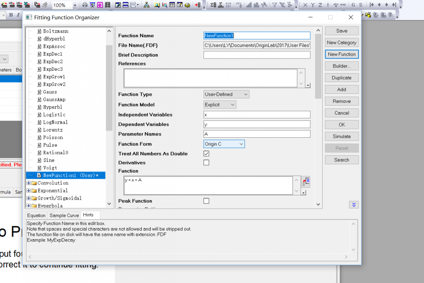Start the slide show of graphs icon
This screenshot has width=424, height=283.
[x=92, y=5]
